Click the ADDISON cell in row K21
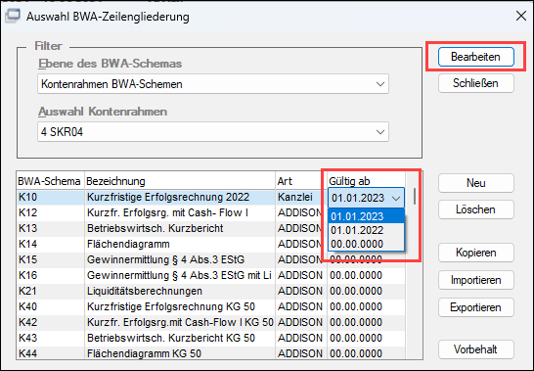 (x=301, y=291)
